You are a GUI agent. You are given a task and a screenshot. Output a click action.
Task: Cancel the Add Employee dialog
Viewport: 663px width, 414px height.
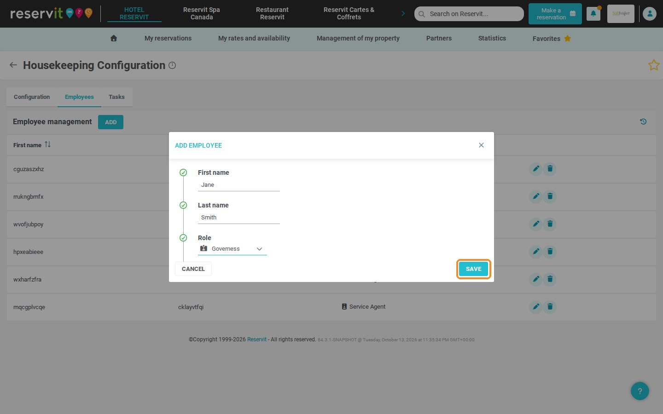pyautogui.click(x=193, y=269)
